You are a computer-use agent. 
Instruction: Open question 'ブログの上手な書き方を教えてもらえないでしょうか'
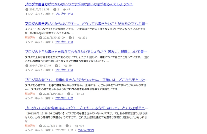86,52
